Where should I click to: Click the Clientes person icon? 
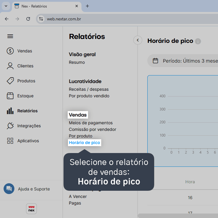(x=10, y=66)
